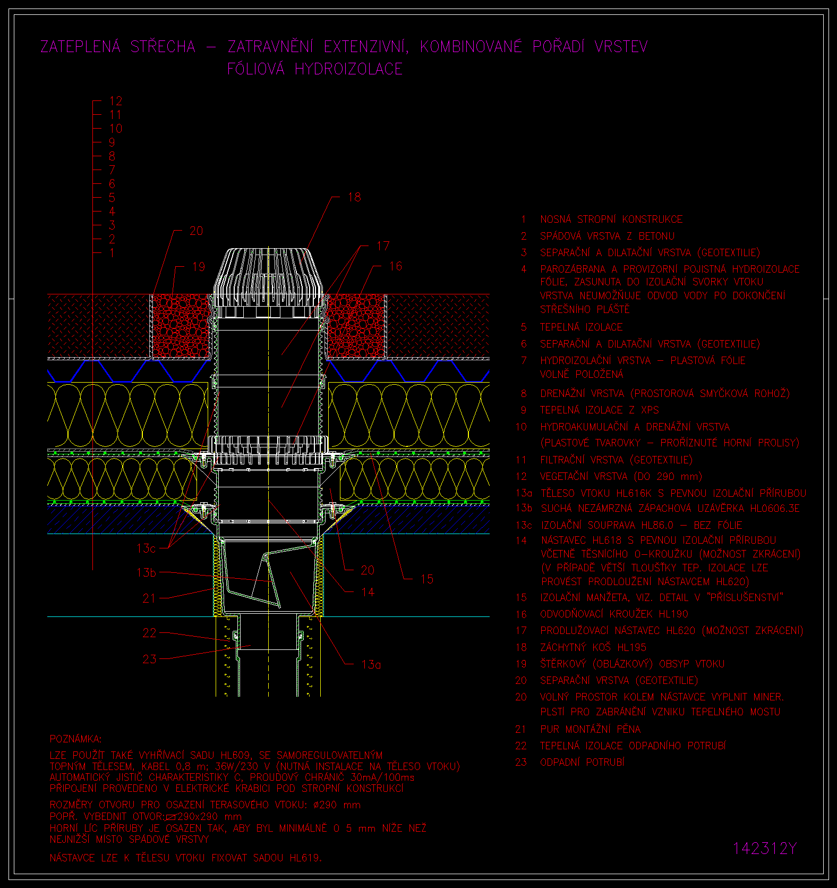This screenshot has height=888, width=837.
Task: Click layer scale number 7 on vertical axis
Action: click(x=112, y=170)
